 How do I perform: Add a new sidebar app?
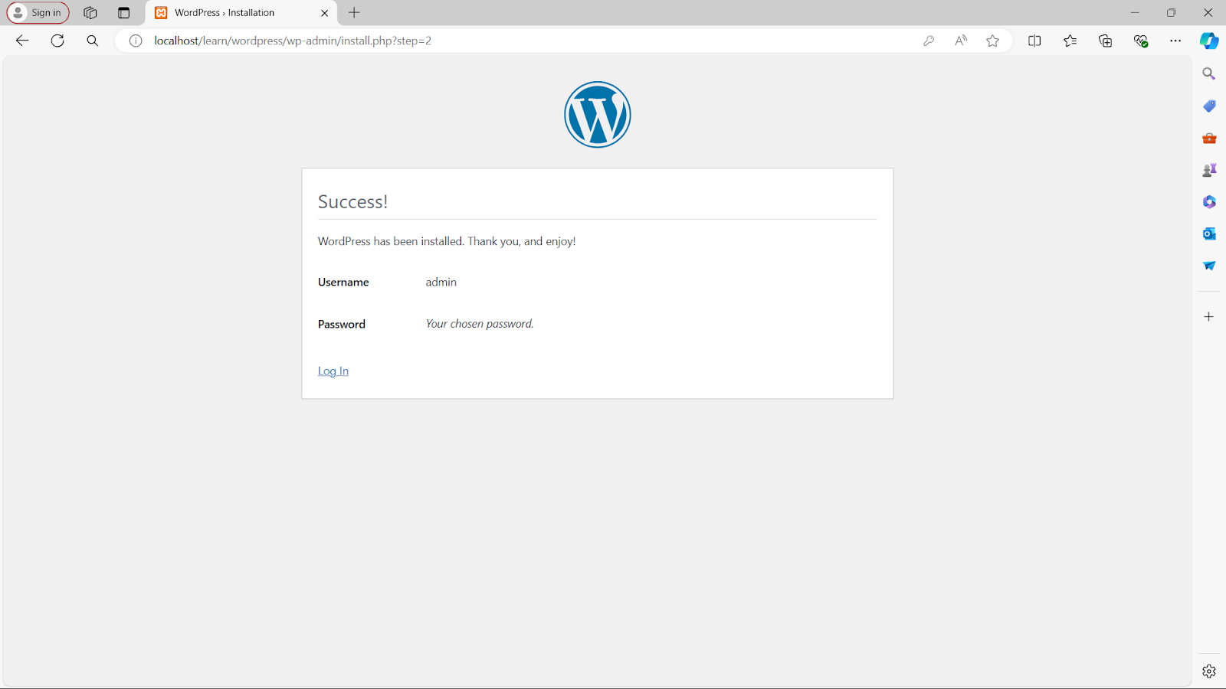[x=1209, y=316]
